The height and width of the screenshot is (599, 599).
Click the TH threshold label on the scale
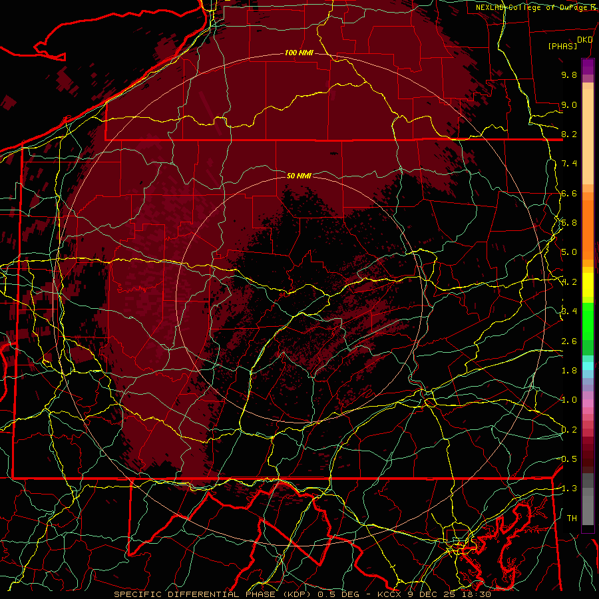click(x=572, y=518)
